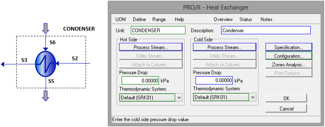
Task: Click the status bar hint text
Action: point(150,119)
